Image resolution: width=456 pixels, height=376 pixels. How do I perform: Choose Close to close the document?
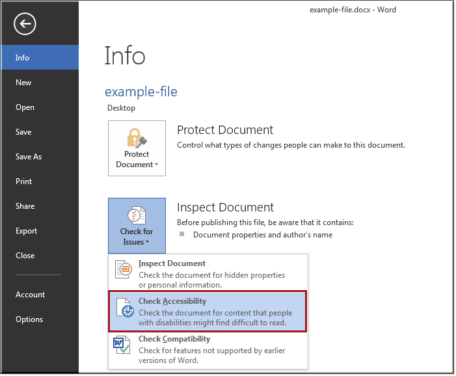(25, 256)
